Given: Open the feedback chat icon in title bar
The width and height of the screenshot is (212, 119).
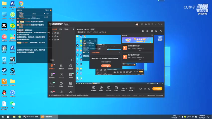Looking at the screenshot, I should point(142,24).
